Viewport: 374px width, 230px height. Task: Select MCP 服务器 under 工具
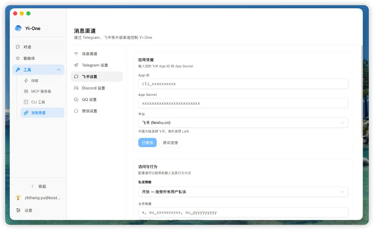click(43, 91)
